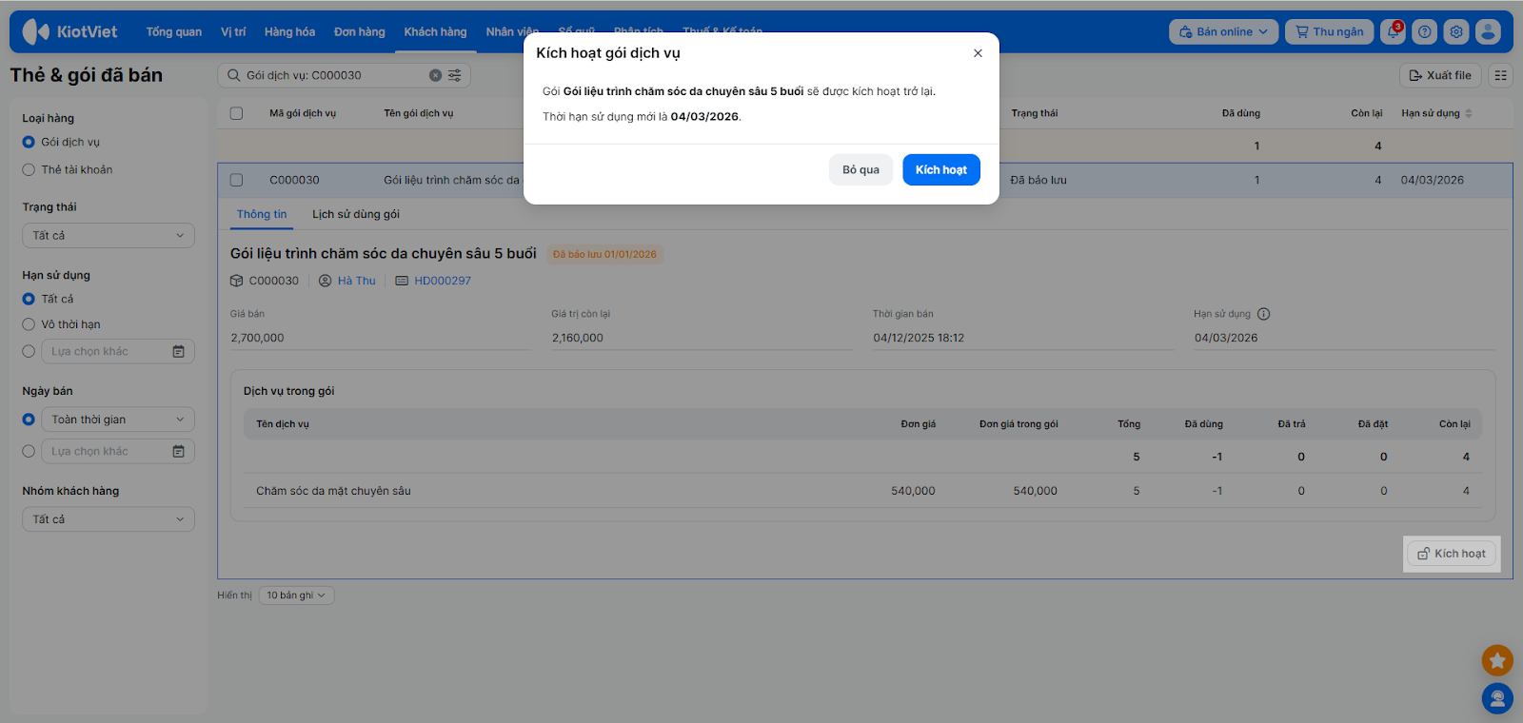The image size is (1523, 723).
Task: Open settings gear icon in header
Action: point(1456,31)
